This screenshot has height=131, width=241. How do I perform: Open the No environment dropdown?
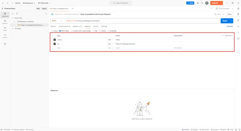[224, 9]
